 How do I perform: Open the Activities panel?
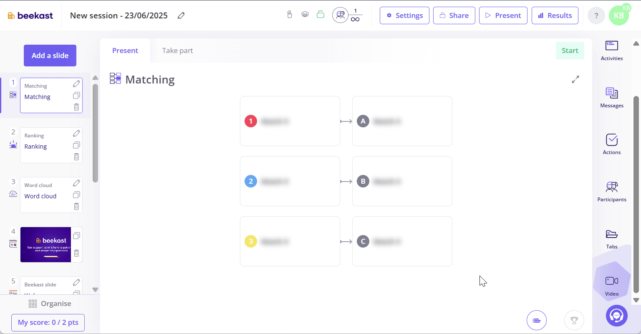click(x=612, y=51)
